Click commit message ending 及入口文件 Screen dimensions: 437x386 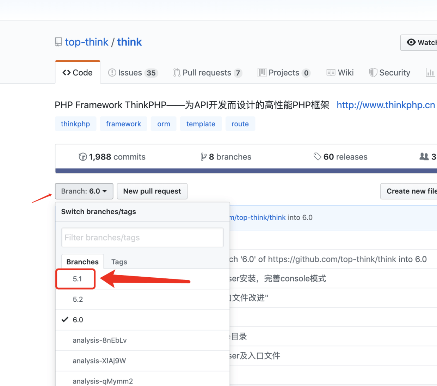255,356
